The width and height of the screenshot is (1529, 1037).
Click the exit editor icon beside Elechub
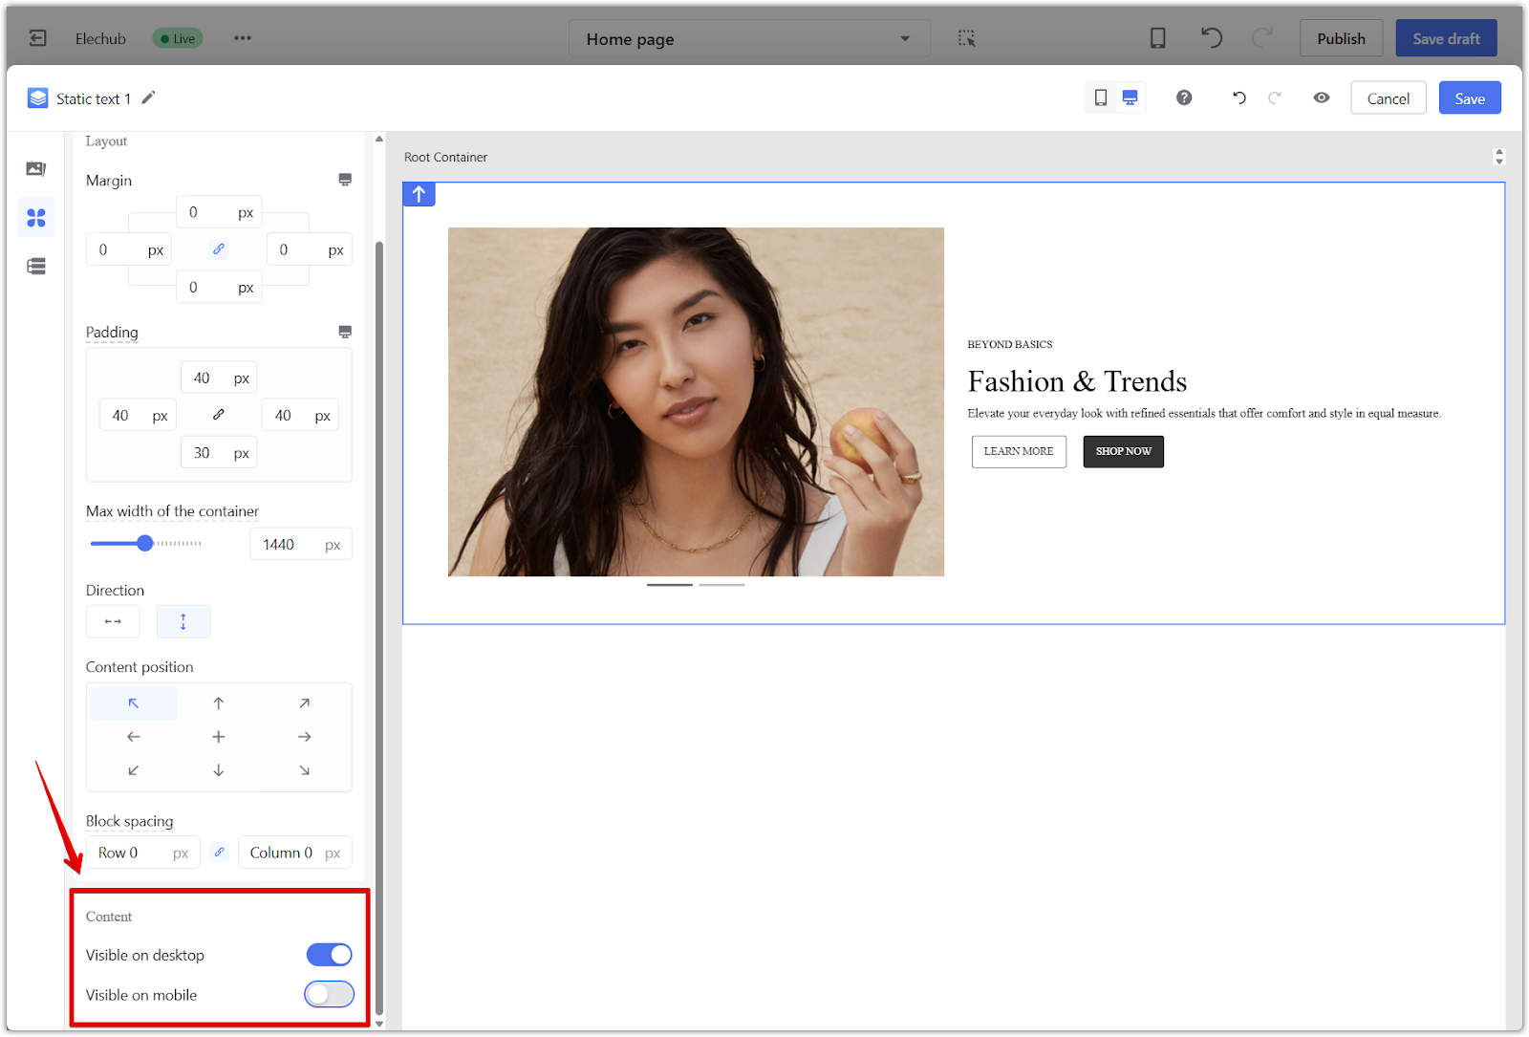(37, 38)
